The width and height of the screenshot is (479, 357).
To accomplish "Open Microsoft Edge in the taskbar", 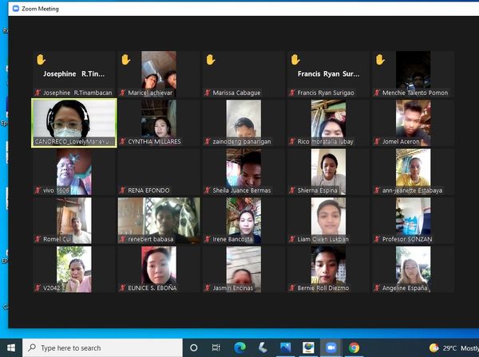I will 239,347.
